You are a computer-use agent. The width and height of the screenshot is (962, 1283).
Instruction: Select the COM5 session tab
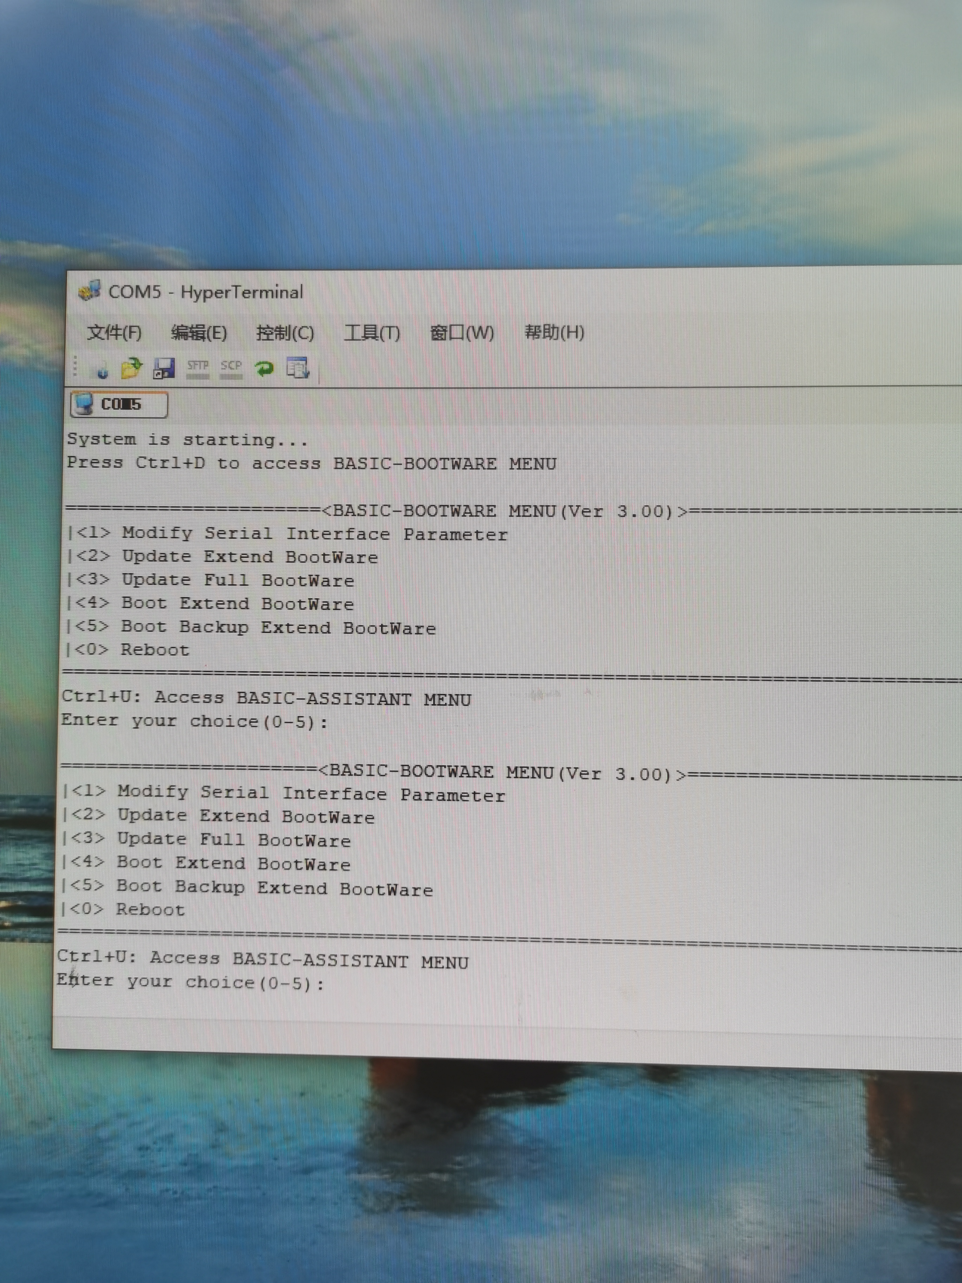(120, 404)
